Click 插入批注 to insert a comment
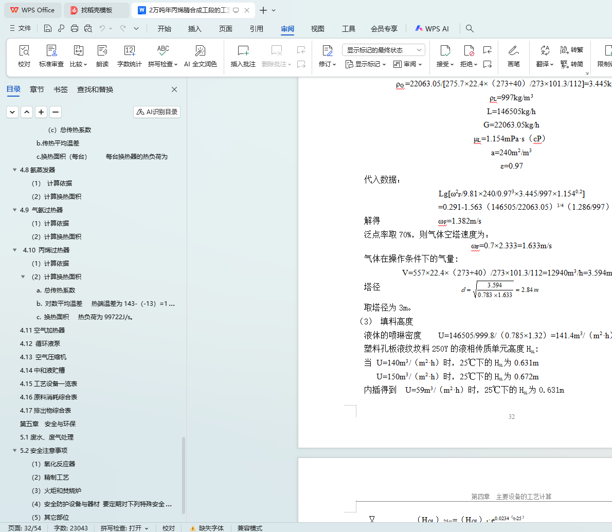Viewport: 612px width, 532px height. coord(243,56)
